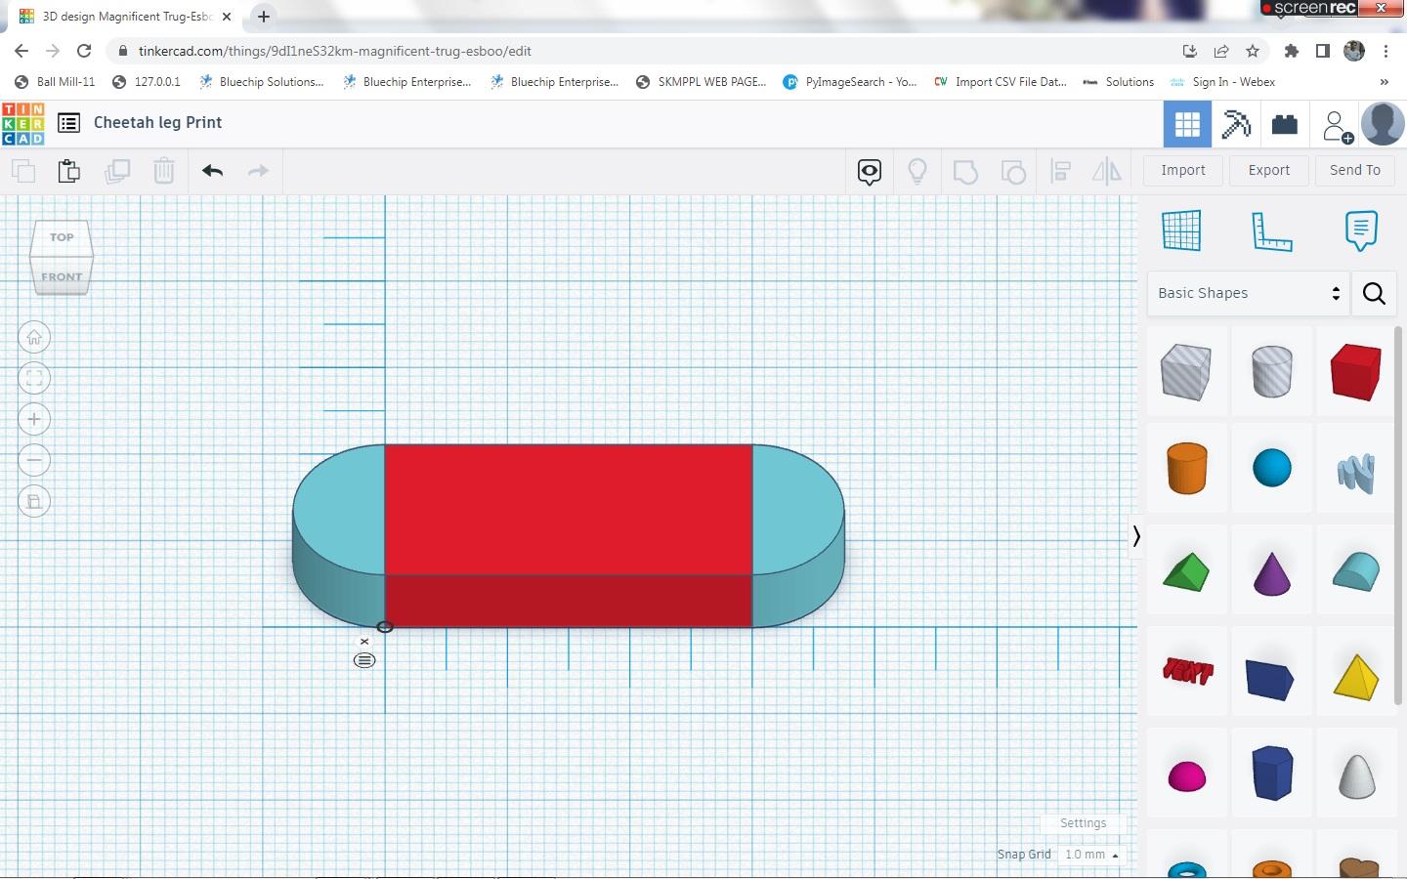Screen dimensions: 1407x879
Task: Expand the bookmarks overflow chevron
Action: point(1384,82)
